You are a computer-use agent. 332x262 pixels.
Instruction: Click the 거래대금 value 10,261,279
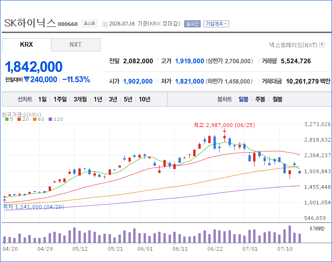(x=302, y=81)
